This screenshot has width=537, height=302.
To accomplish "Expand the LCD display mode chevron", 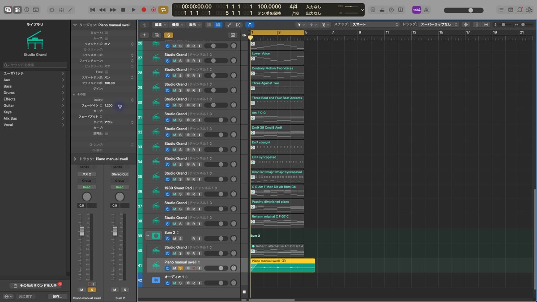I will (362, 10).
